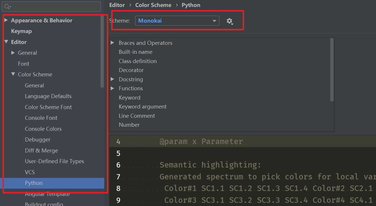Open Console Colors page
The width and height of the screenshot is (376, 206).
pos(43,129)
